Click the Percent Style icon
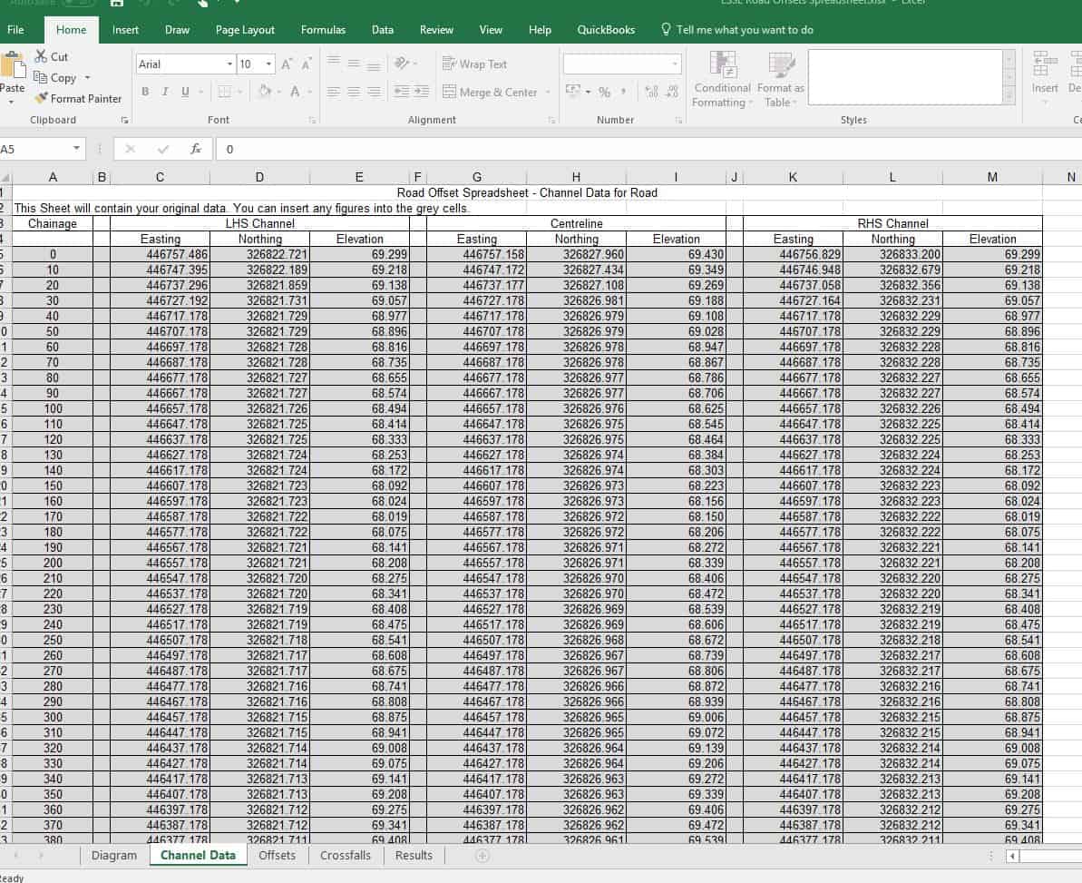 [604, 92]
